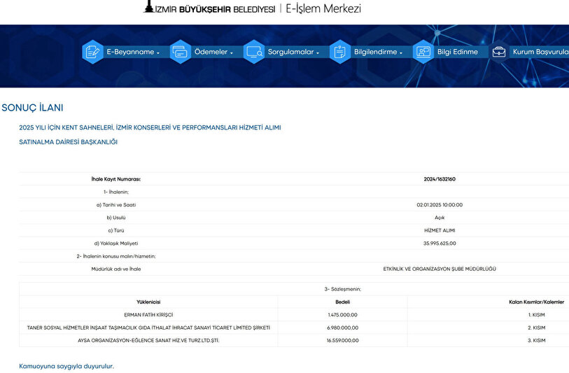
Task: Click the Sorgulamalar monitor search icon
Action: tap(253, 52)
